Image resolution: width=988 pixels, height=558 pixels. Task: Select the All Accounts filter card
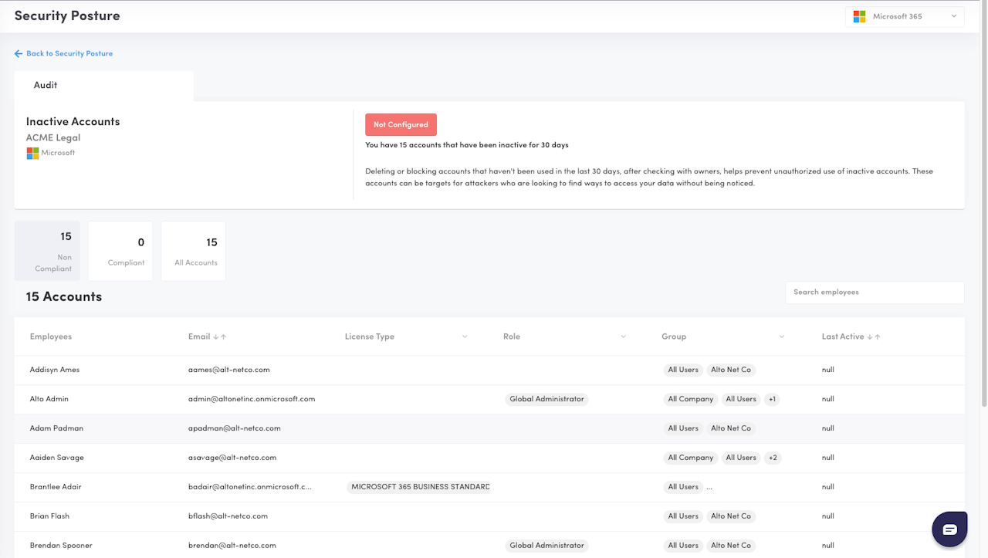point(194,251)
